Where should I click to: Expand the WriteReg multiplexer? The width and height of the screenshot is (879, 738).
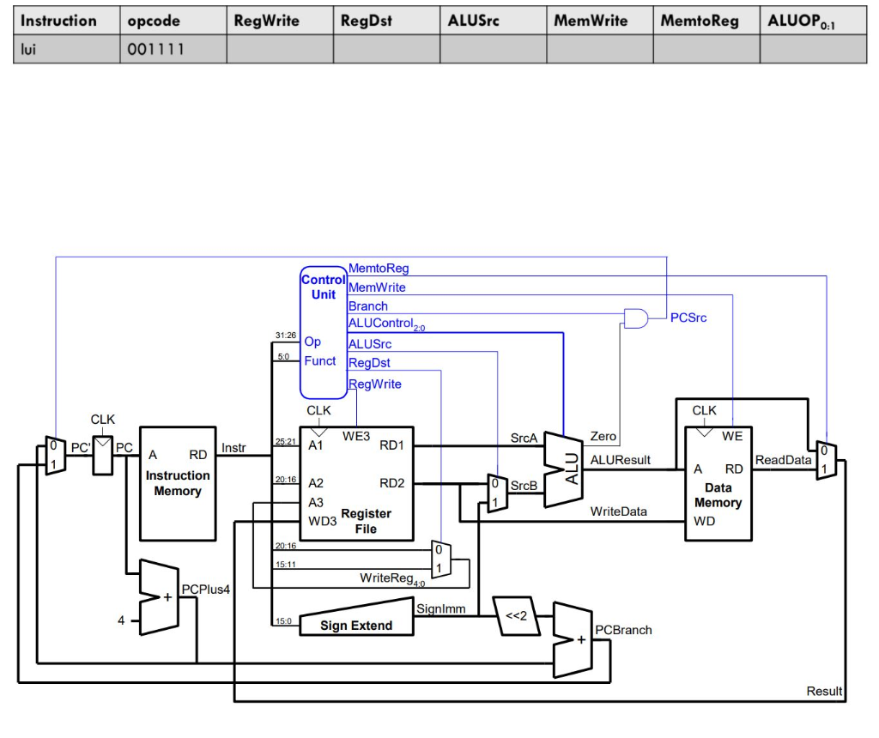tap(443, 558)
